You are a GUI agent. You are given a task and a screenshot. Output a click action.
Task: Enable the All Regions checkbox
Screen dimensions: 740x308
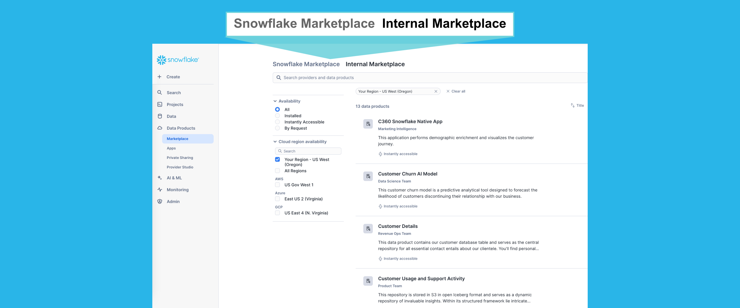pos(277,170)
